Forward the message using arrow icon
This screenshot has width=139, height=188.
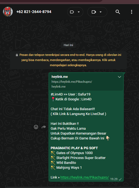click(43, 127)
